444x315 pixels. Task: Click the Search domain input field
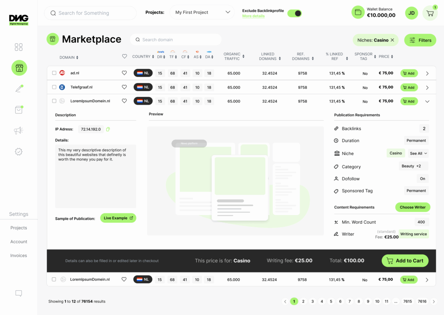tap(176, 40)
